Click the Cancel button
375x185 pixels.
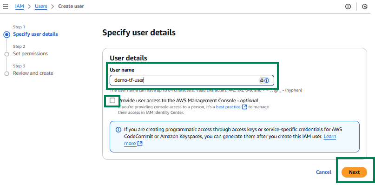pos(323,172)
